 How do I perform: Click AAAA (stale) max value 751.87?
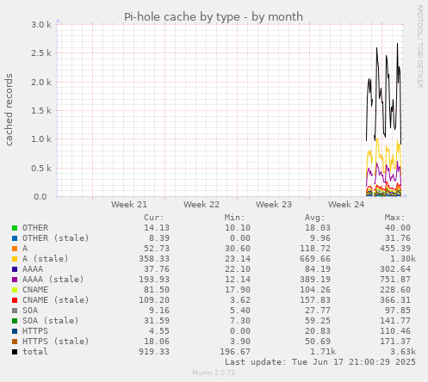395,280
